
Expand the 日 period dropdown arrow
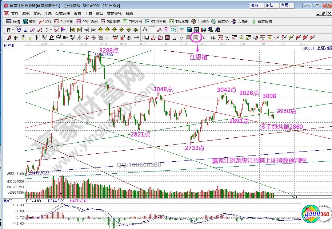point(13,30)
